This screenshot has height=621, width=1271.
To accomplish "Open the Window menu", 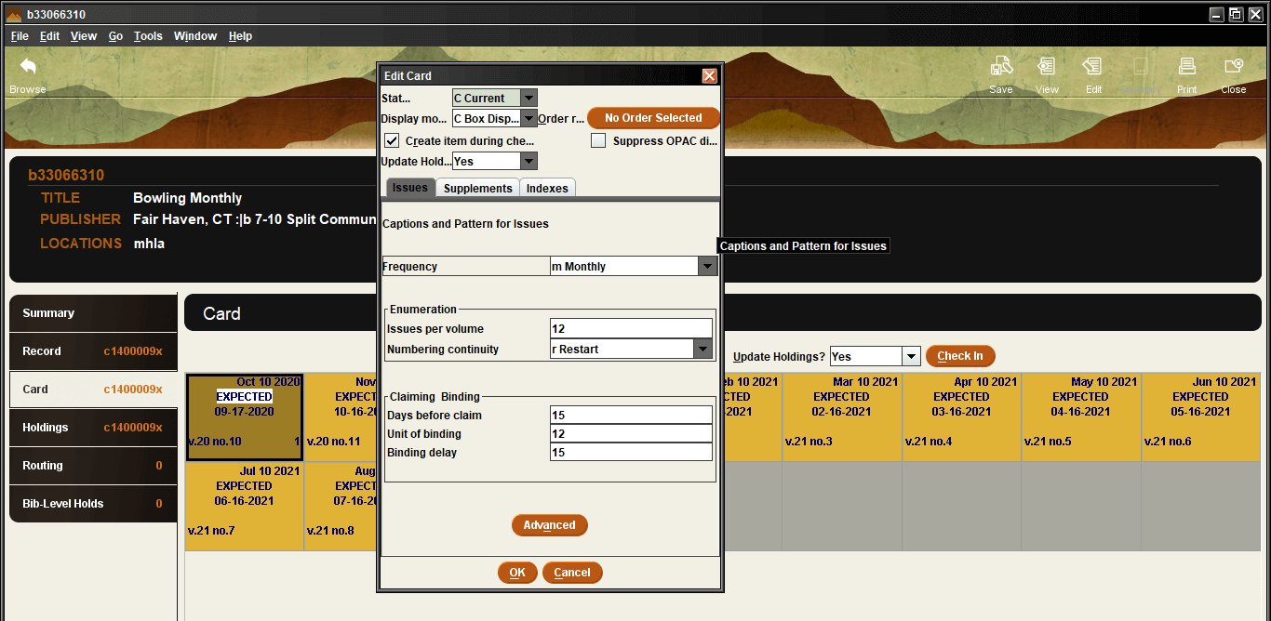I will point(195,36).
